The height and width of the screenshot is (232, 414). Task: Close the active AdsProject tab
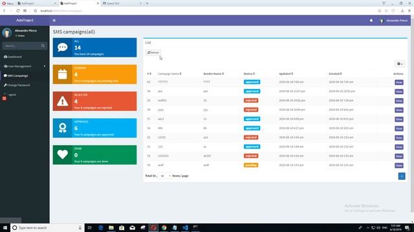click(98, 3)
